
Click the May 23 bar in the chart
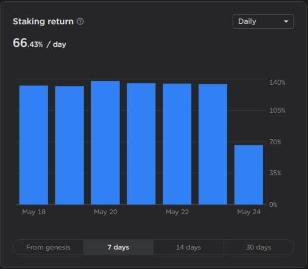tap(213, 144)
